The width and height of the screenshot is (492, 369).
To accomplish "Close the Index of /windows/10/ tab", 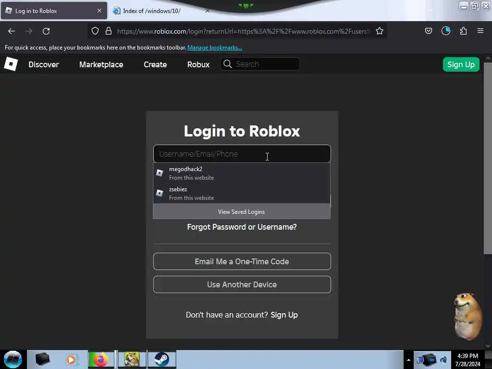I will (x=208, y=11).
